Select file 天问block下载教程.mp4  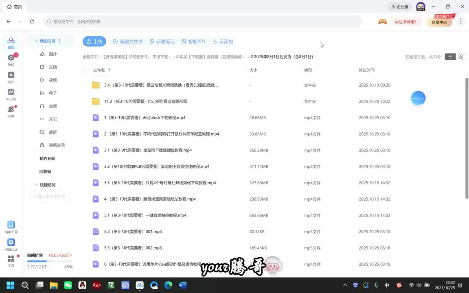(145, 118)
